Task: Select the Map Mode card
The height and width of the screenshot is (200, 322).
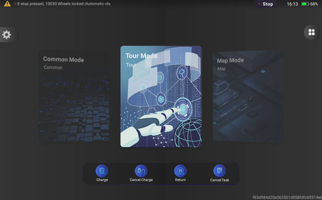Action: [248, 96]
